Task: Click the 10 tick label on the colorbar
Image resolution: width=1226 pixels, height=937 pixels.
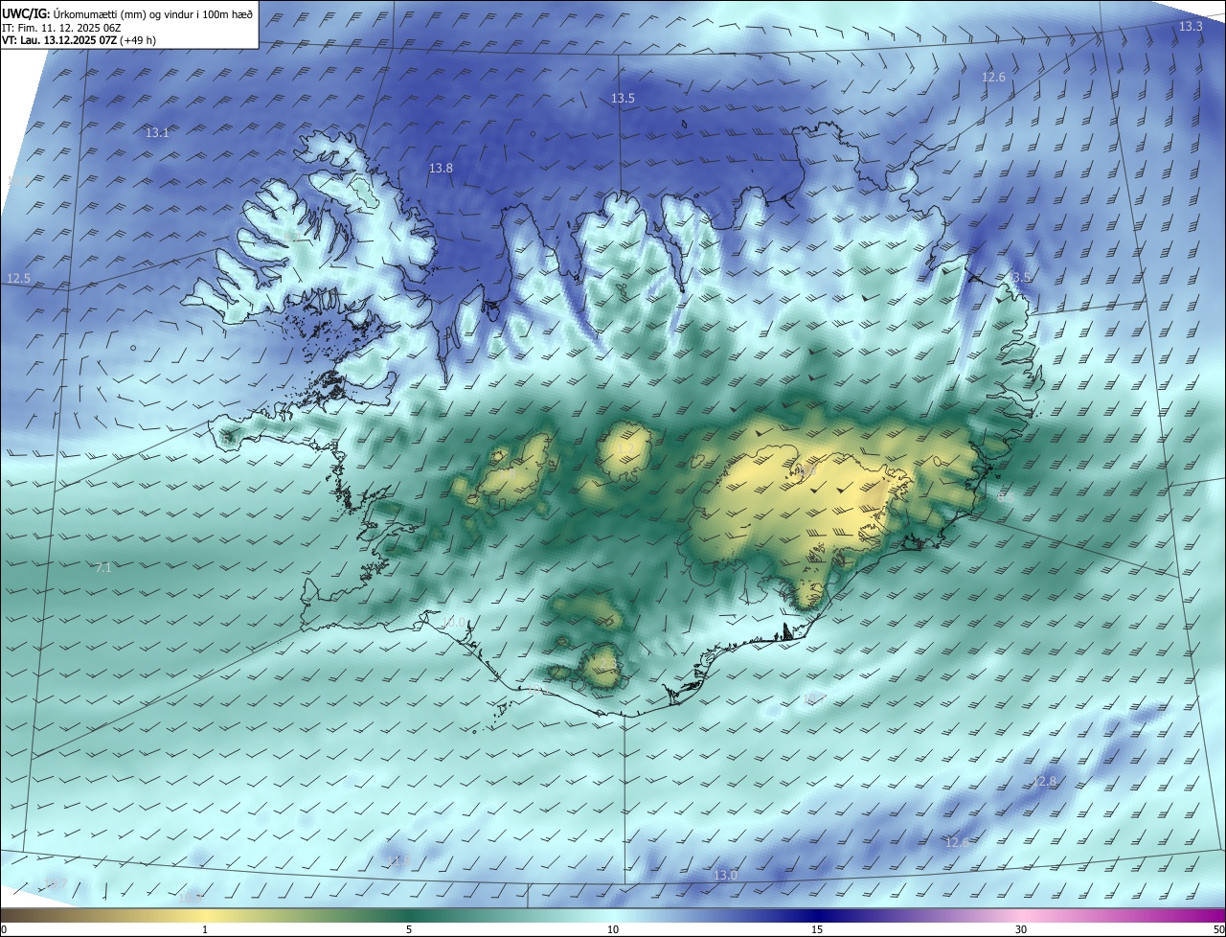Action: (613, 929)
